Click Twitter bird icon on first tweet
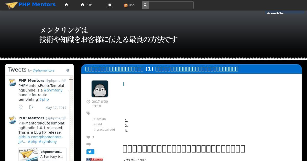Screen dimensions: 307x161 coord(64,80)
